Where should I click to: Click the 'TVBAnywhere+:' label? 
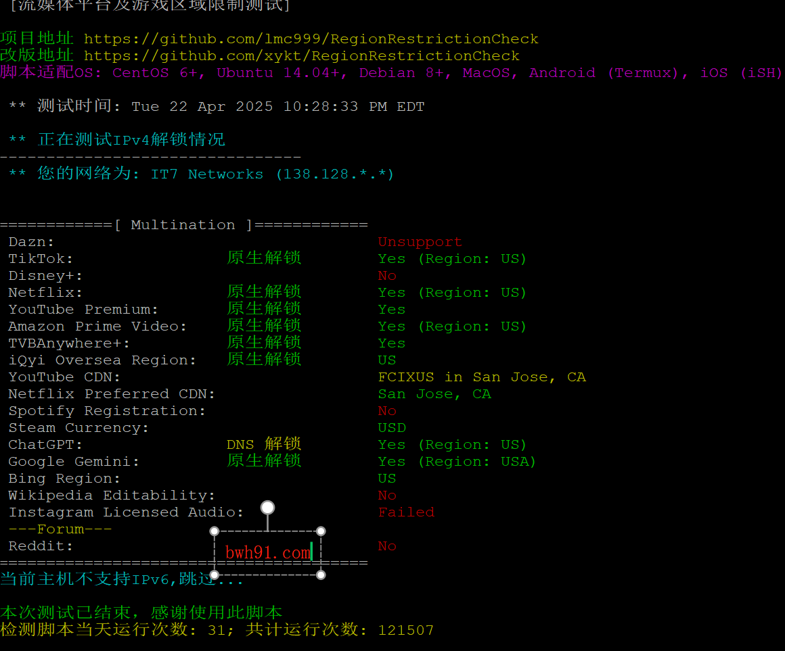pyautogui.click(x=69, y=343)
